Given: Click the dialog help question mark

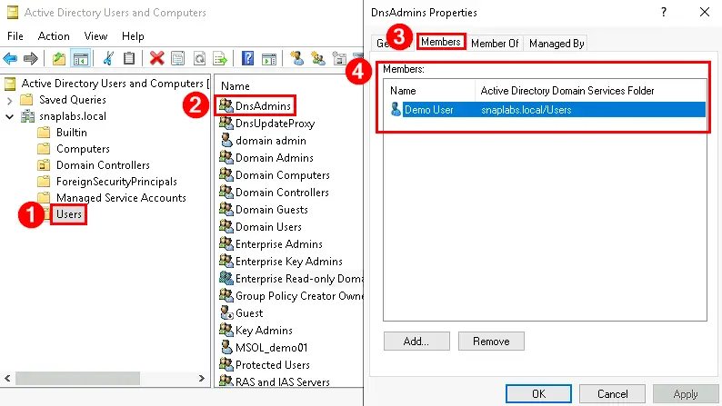Looking at the screenshot, I should pos(664,13).
